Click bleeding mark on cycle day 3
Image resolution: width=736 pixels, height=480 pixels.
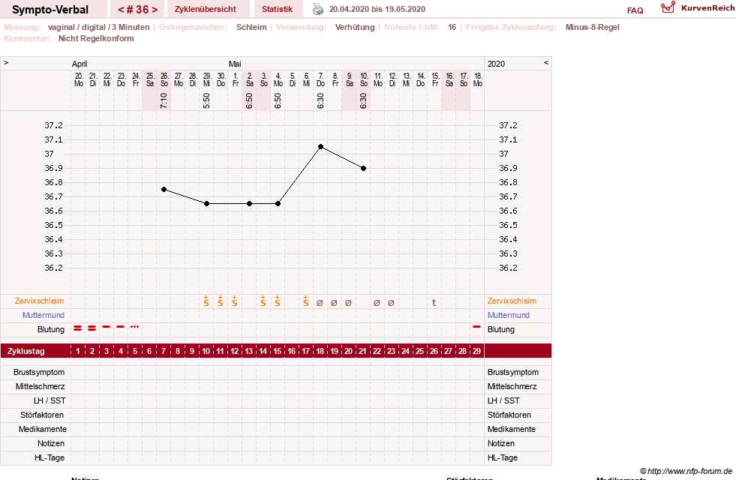click(x=107, y=326)
